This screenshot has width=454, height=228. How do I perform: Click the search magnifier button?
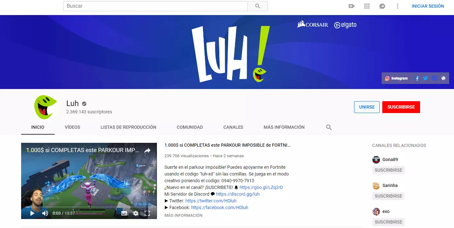[257, 6]
